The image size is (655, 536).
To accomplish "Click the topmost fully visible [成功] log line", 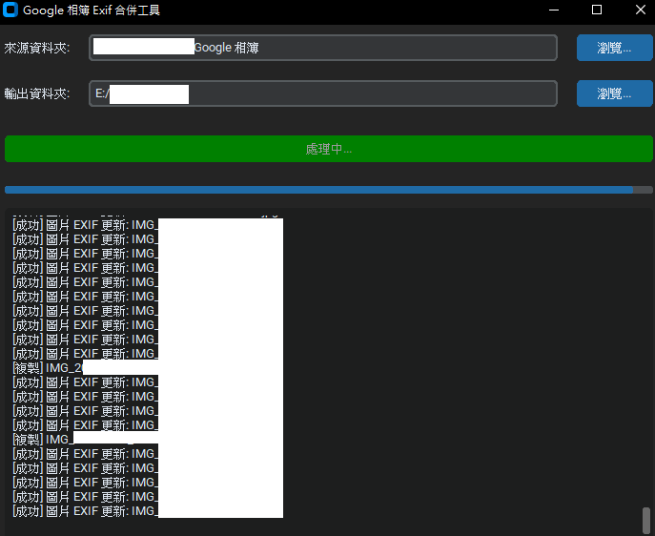I will [84, 225].
